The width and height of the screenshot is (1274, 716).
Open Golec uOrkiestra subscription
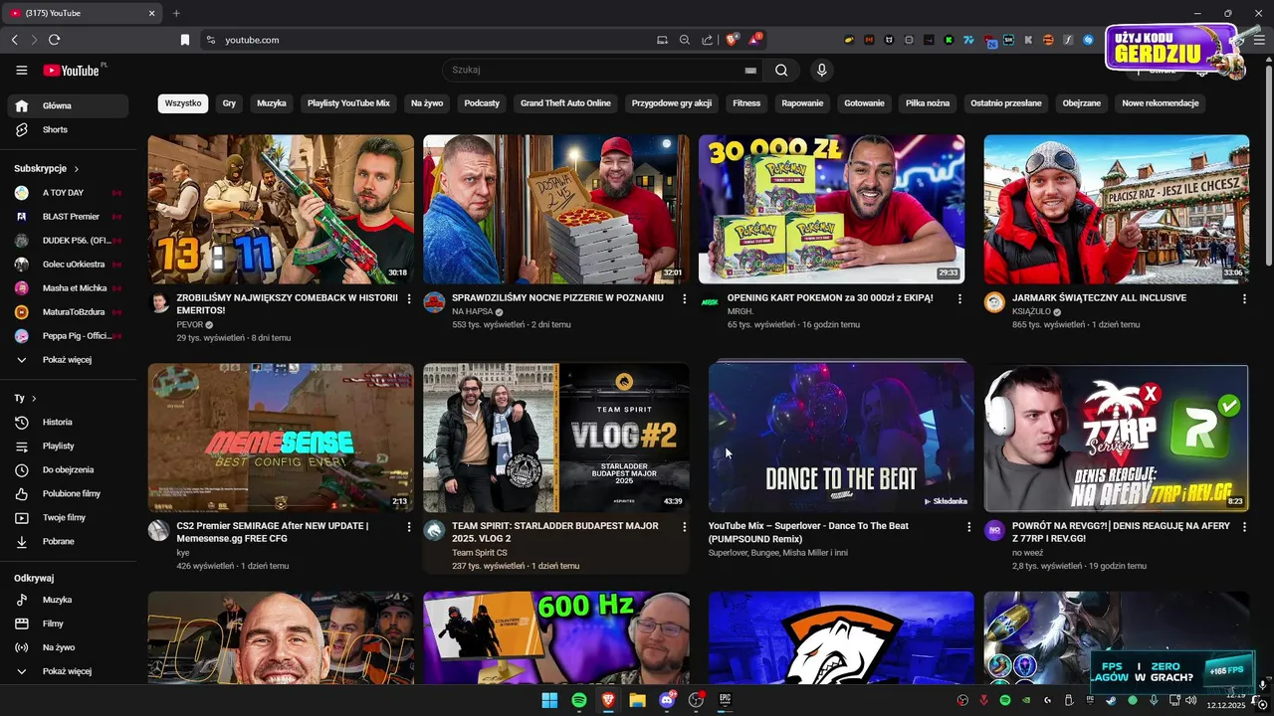(x=68, y=264)
